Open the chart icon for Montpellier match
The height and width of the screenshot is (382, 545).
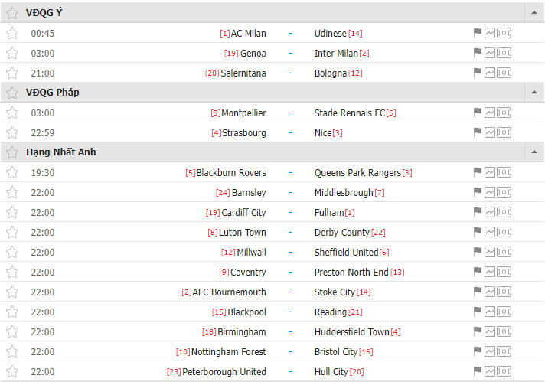click(490, 113)
